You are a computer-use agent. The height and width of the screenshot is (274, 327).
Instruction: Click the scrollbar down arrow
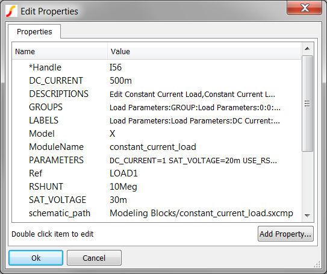point(307,216)
